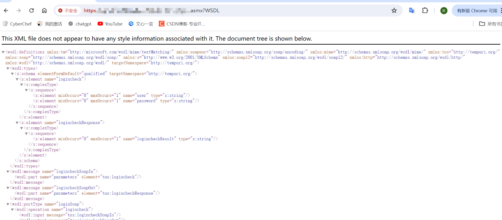502x220 pixels.
Task: Open the YouTube bookmark
Action: (x=110, y=24)
